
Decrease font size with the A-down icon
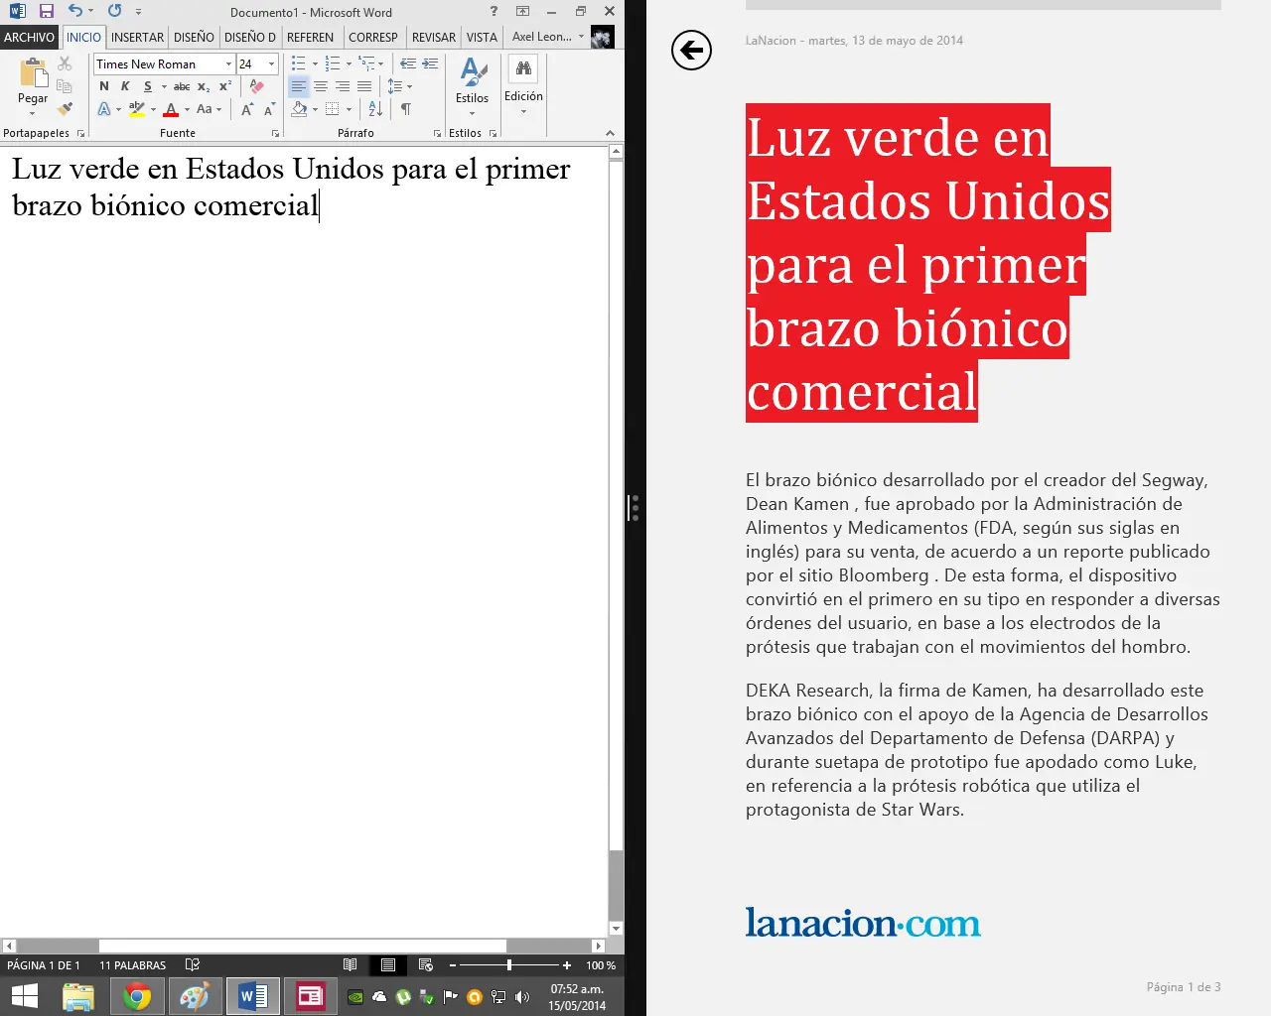pos(268,109)
